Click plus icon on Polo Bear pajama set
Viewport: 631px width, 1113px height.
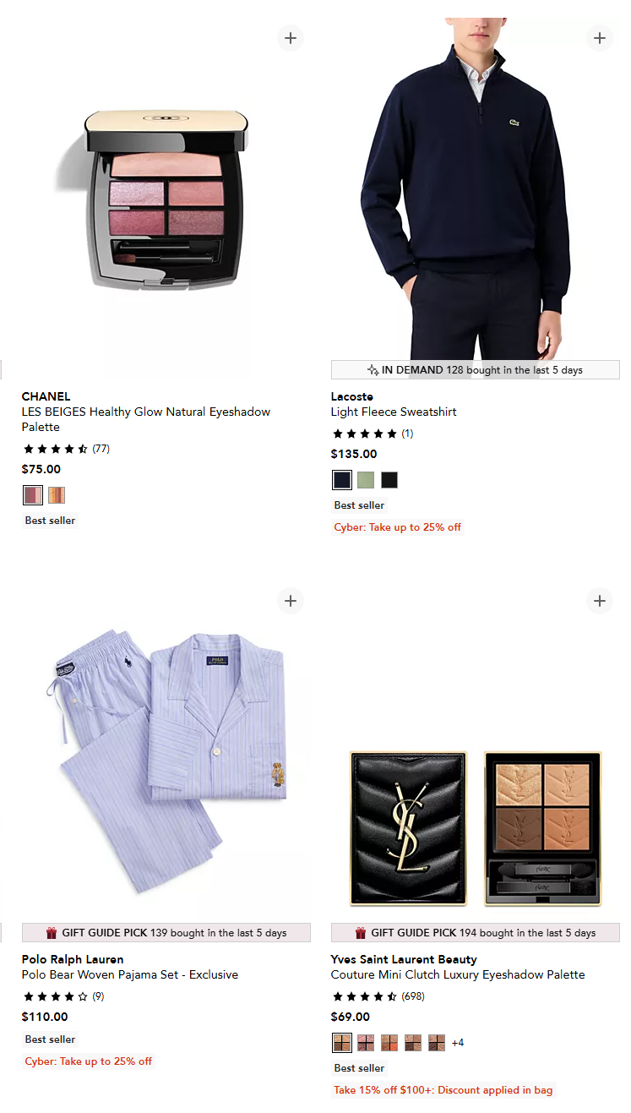click(291, 601)
